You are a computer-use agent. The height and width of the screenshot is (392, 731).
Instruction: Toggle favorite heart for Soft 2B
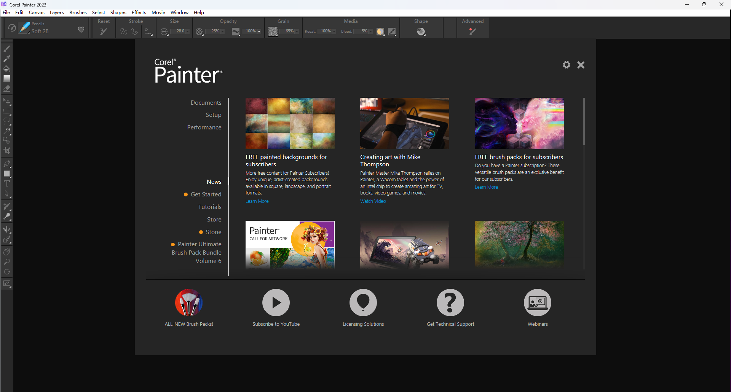point(81,30)
